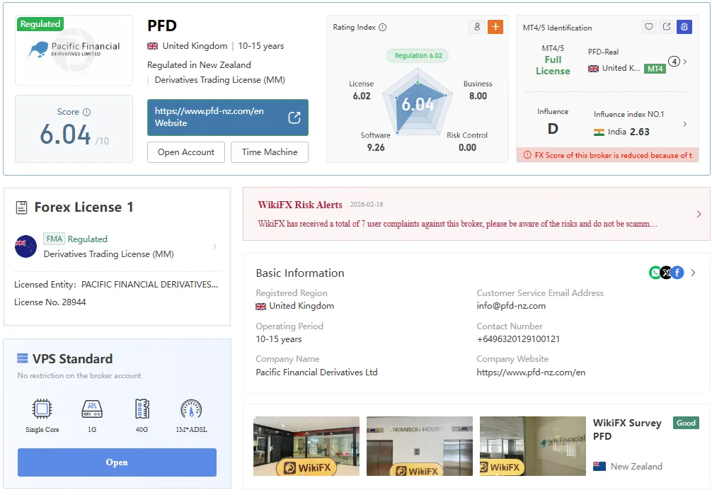Viewport: 712px width, 495px height.
Task: Click the Score info icon
Action: tap(87, 112)
